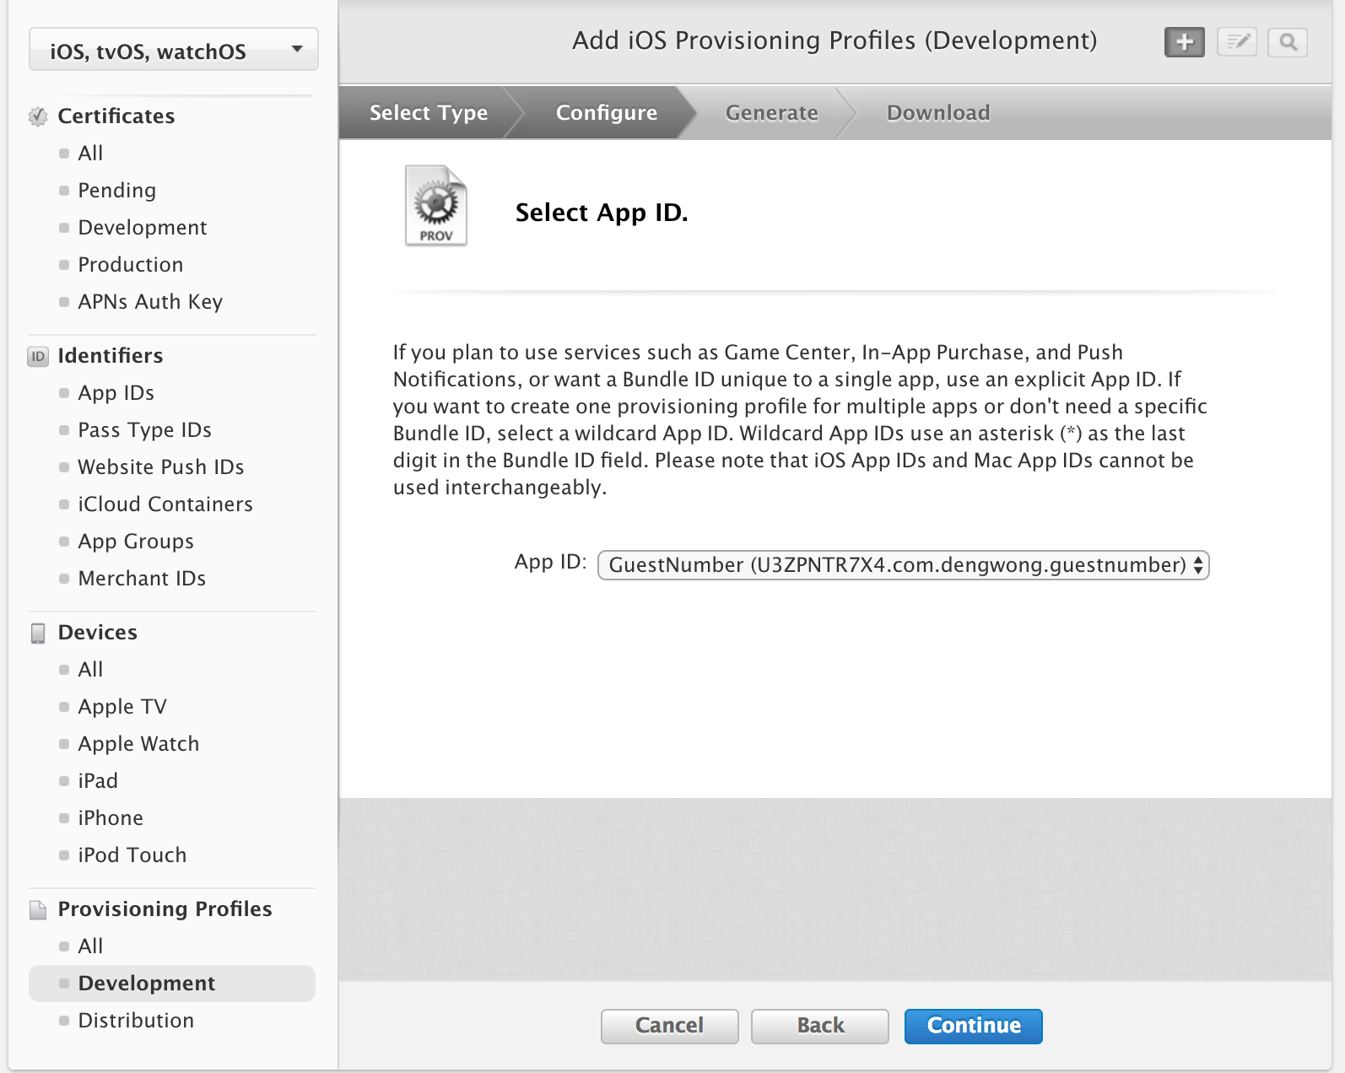Open Pending certificates
Image resolution: width=1345 pixels, height=1073 pixels.
(x=116, y=191)
